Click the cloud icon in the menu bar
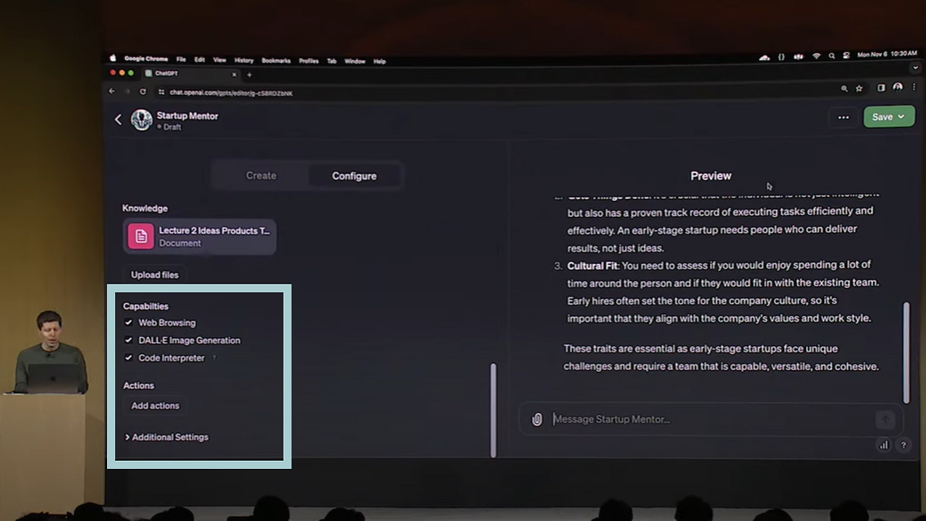Screen dimensions: 926x521 [x=764, y=57]
